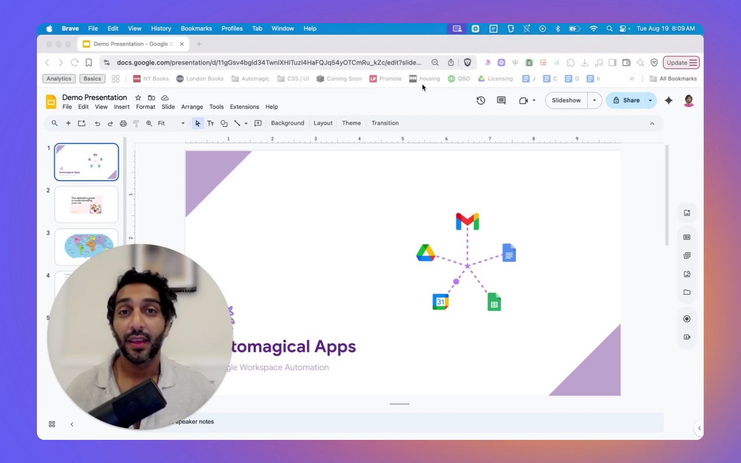Open the Extensions menu

click(x=244, y=107)
